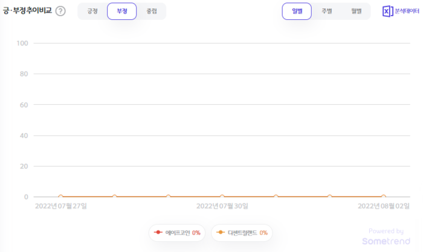Viewport: 423px width, 252px height.
Task: Switch to 월별 monthly view
Action: 357,11
